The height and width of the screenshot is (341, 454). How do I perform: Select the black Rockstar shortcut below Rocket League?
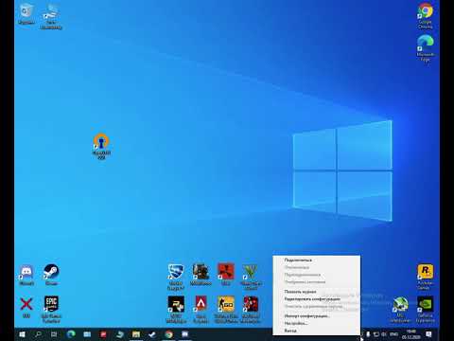pos(176,310)
